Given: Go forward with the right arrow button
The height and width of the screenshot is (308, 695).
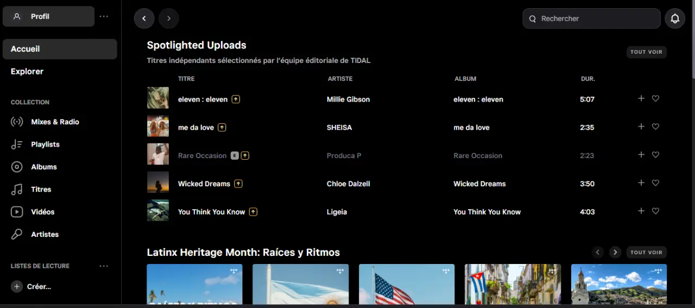Looking at the screenshot, I should pyautogui.click(x=169, y=18).
